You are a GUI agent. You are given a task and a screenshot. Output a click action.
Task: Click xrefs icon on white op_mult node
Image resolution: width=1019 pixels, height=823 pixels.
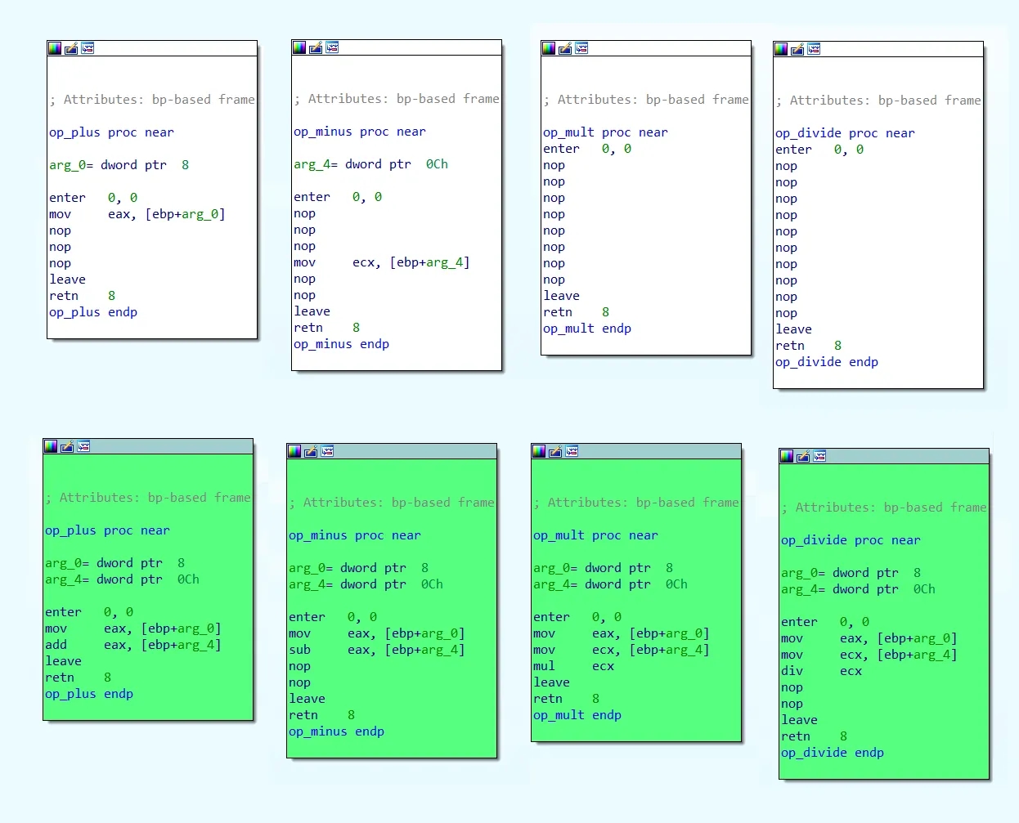click(581, 48)
